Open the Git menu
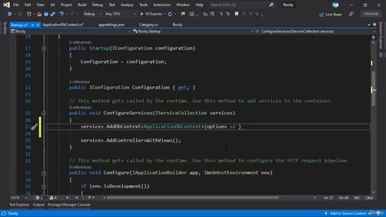This screenshot has height=217, width=386. point(52,5)
